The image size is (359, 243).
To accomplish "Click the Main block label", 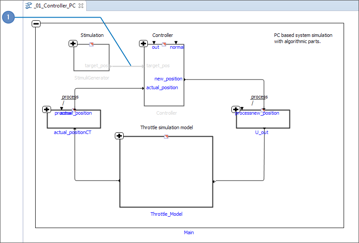I will click(x=189, y=232).
